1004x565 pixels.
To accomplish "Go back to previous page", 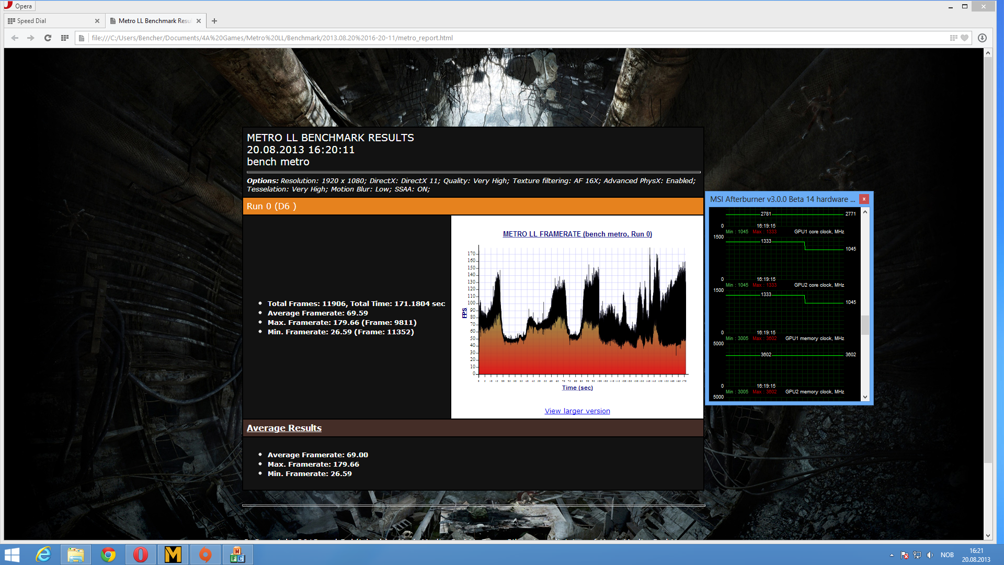I will pos(15,38).
